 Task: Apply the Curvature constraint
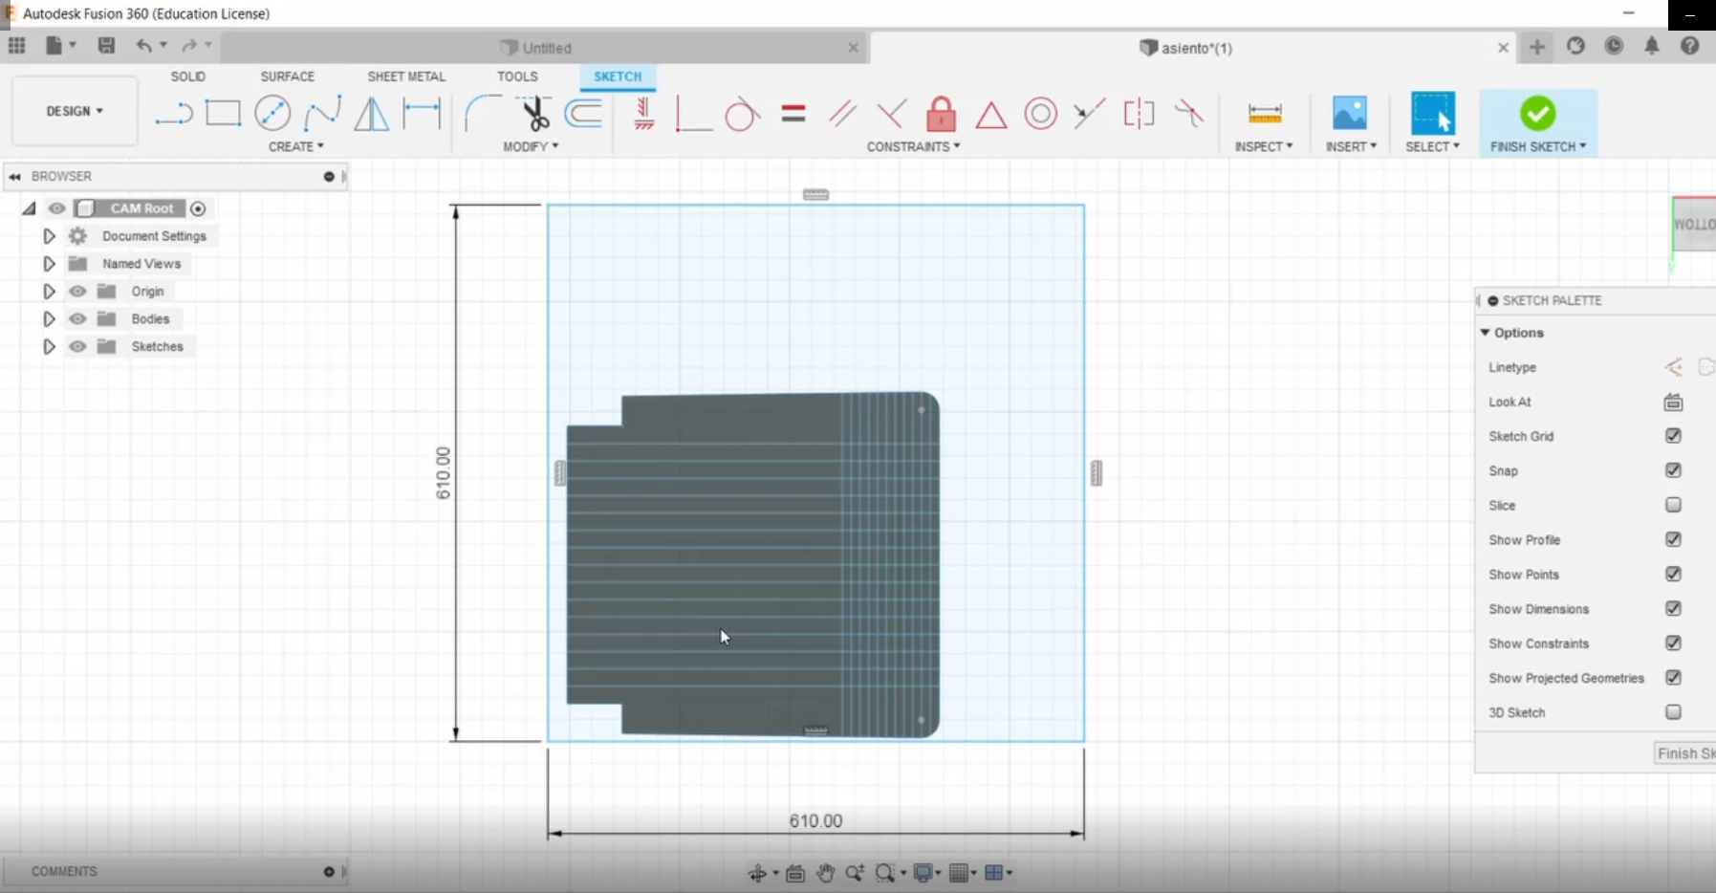[x=1189, y=114]
